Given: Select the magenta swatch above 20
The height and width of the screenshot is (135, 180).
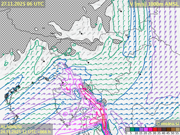Looking at the screenshot, I should click(x=146, y=129).
